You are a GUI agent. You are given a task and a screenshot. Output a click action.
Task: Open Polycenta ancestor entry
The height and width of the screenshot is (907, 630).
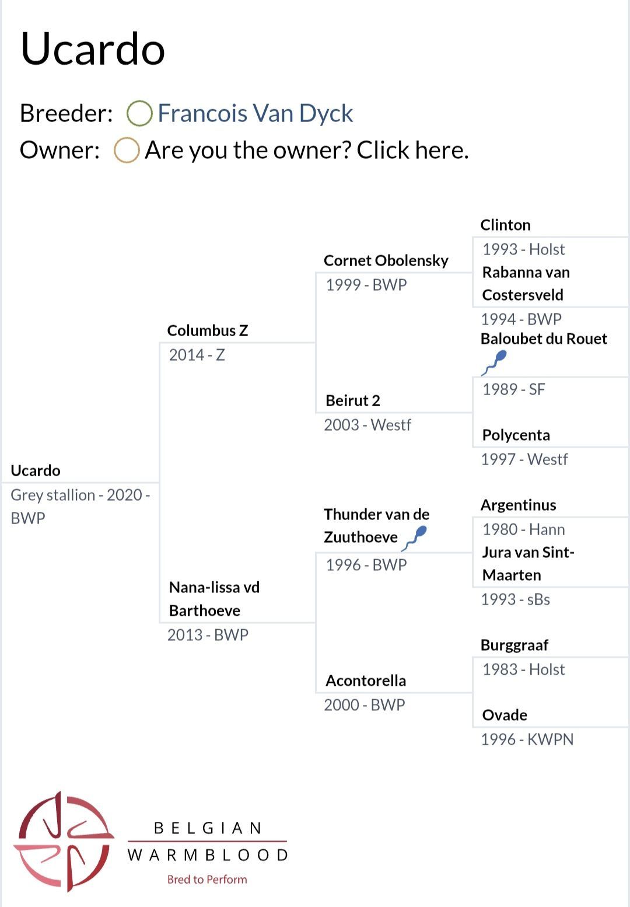coord(516,435)
